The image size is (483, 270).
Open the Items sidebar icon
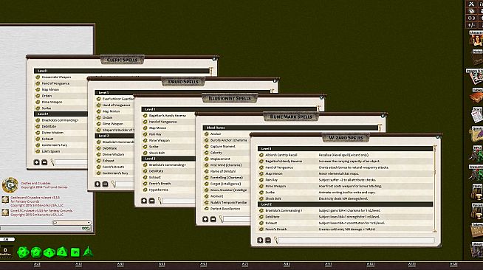click(x=477, y=193)
